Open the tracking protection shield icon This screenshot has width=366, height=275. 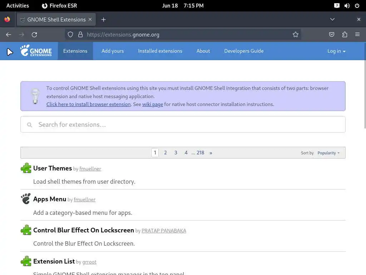pos(70,35)
